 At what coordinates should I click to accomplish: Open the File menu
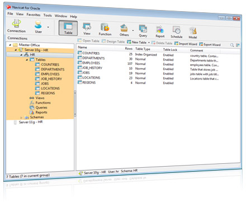point(10,13)
